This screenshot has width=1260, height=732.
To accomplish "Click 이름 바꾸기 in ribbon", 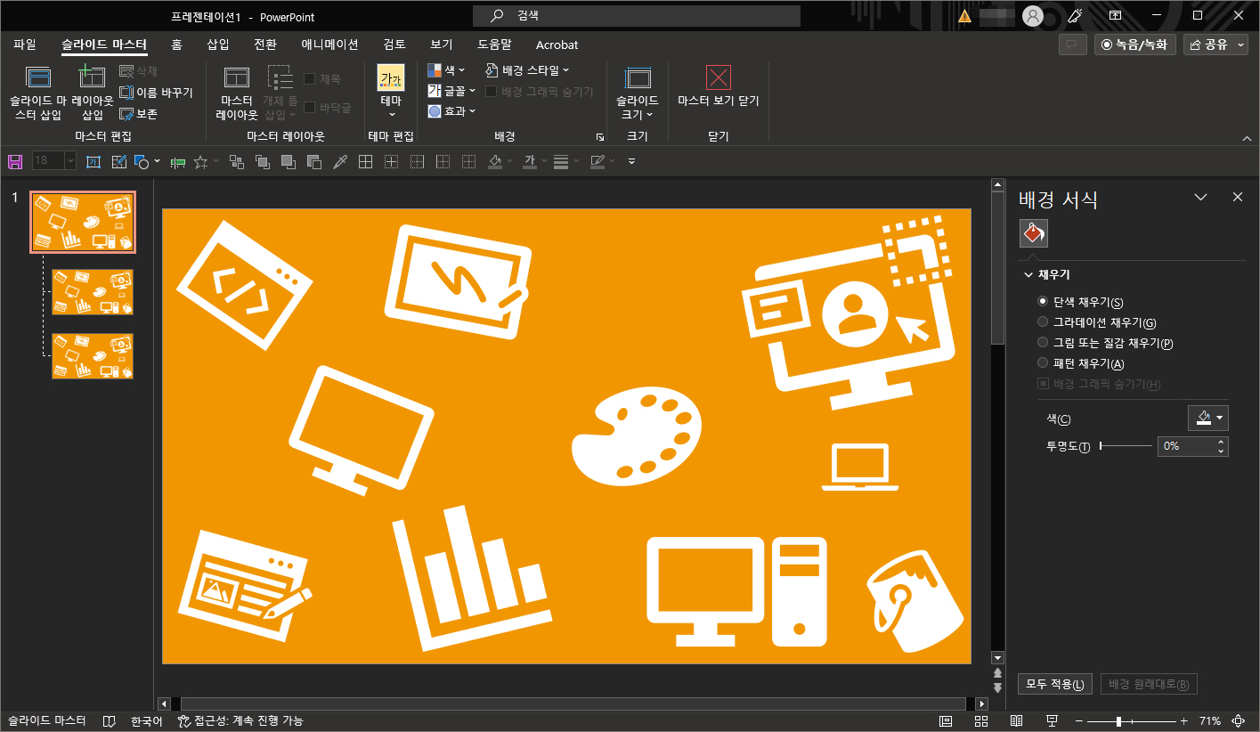I will (x=157, y=92).
